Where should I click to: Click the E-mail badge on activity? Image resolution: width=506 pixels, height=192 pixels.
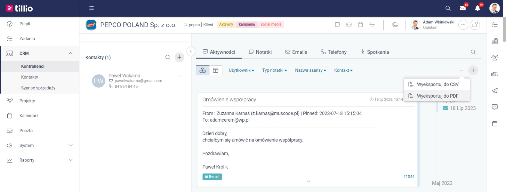click(x=212, y=177)
